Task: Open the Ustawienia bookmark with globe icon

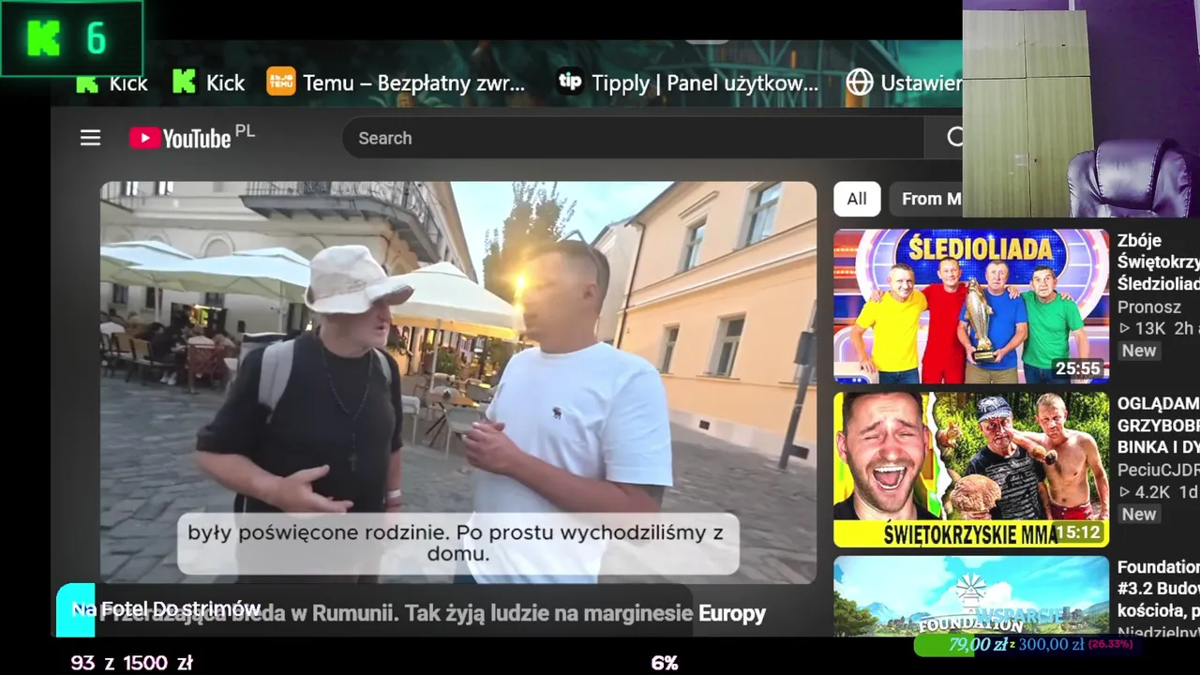Action: tap(904, 82)
